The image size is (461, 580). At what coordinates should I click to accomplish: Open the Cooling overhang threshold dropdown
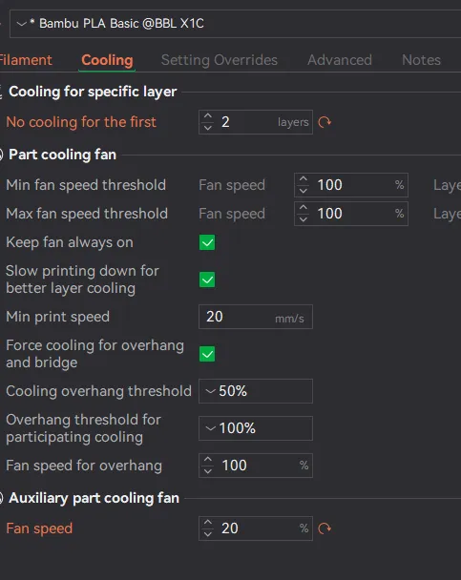[x=256, y=391]
